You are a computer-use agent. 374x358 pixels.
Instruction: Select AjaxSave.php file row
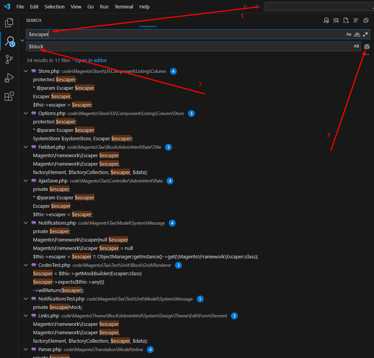click(196, 181)
